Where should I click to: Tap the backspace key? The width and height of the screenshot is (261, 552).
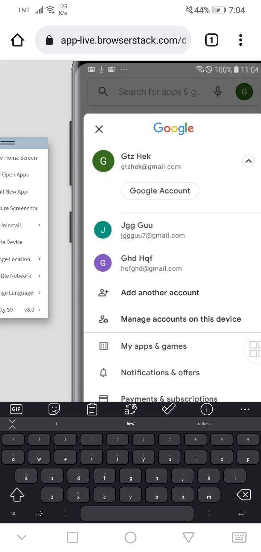(x=244, y=495)
